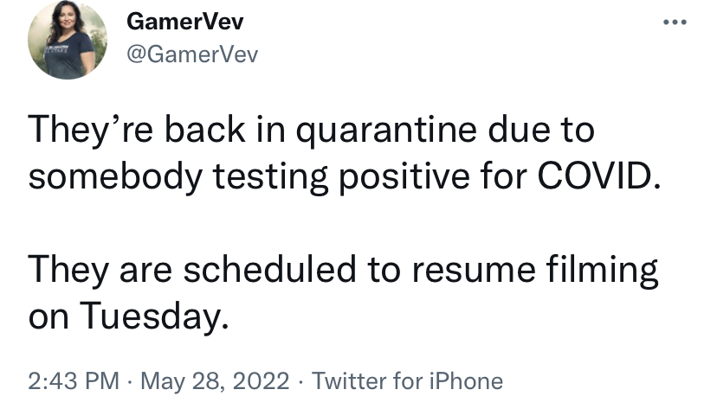Image resolution: width=717 pixels, height=396 pixels.
Task: Click the 2:43 PM timestamp
Action: pos(73,381)
